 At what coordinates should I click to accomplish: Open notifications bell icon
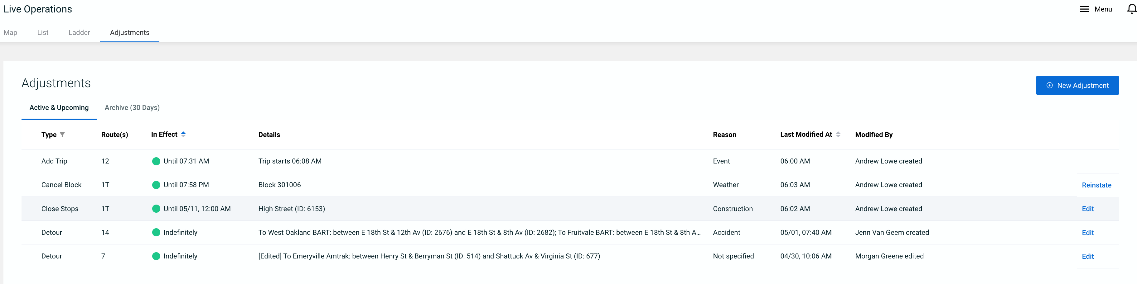tap(1132, 9)
